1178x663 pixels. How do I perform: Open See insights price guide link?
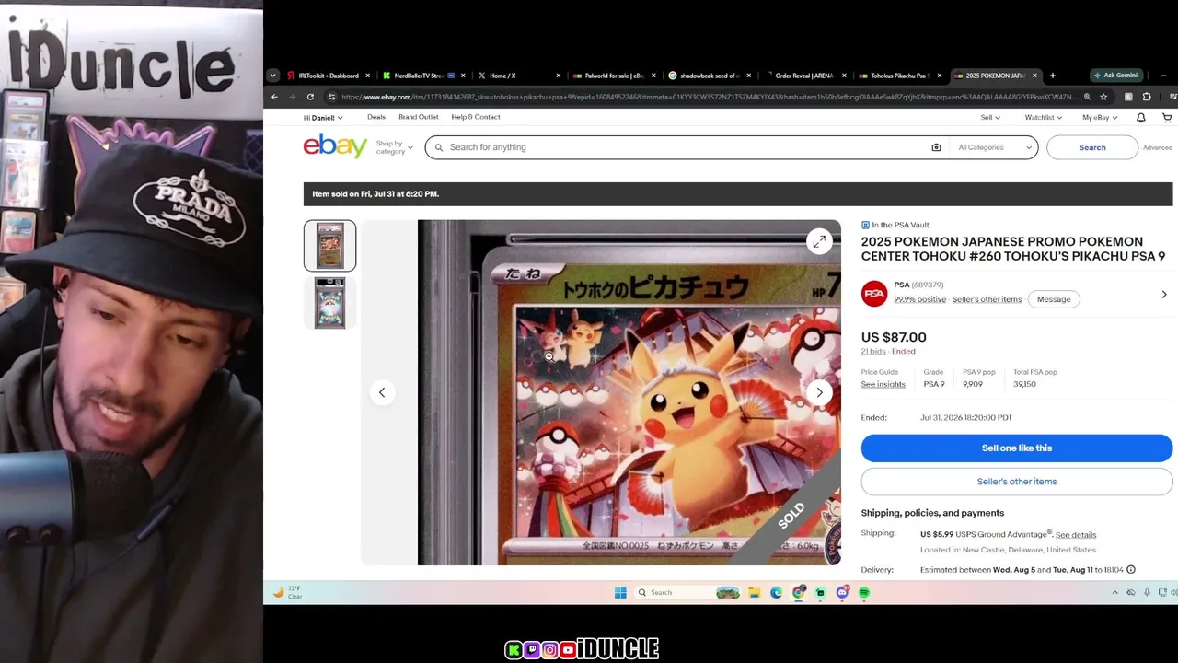tap(883, 384)
